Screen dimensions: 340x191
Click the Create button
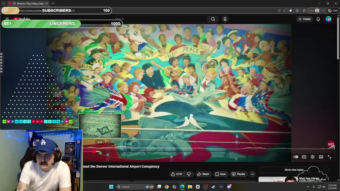pyautogui.click(x=304, y=19)
